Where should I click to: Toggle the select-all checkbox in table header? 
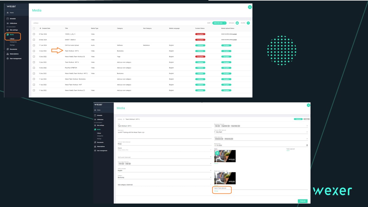pyautogui.click(x=34, y=28)
